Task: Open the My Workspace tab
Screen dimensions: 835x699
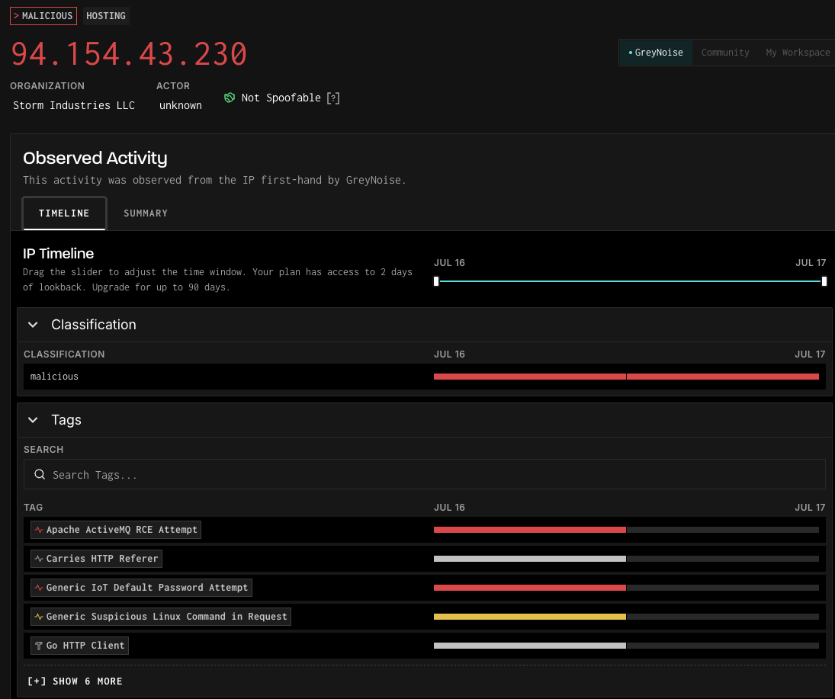Action: tap(797, 52)
